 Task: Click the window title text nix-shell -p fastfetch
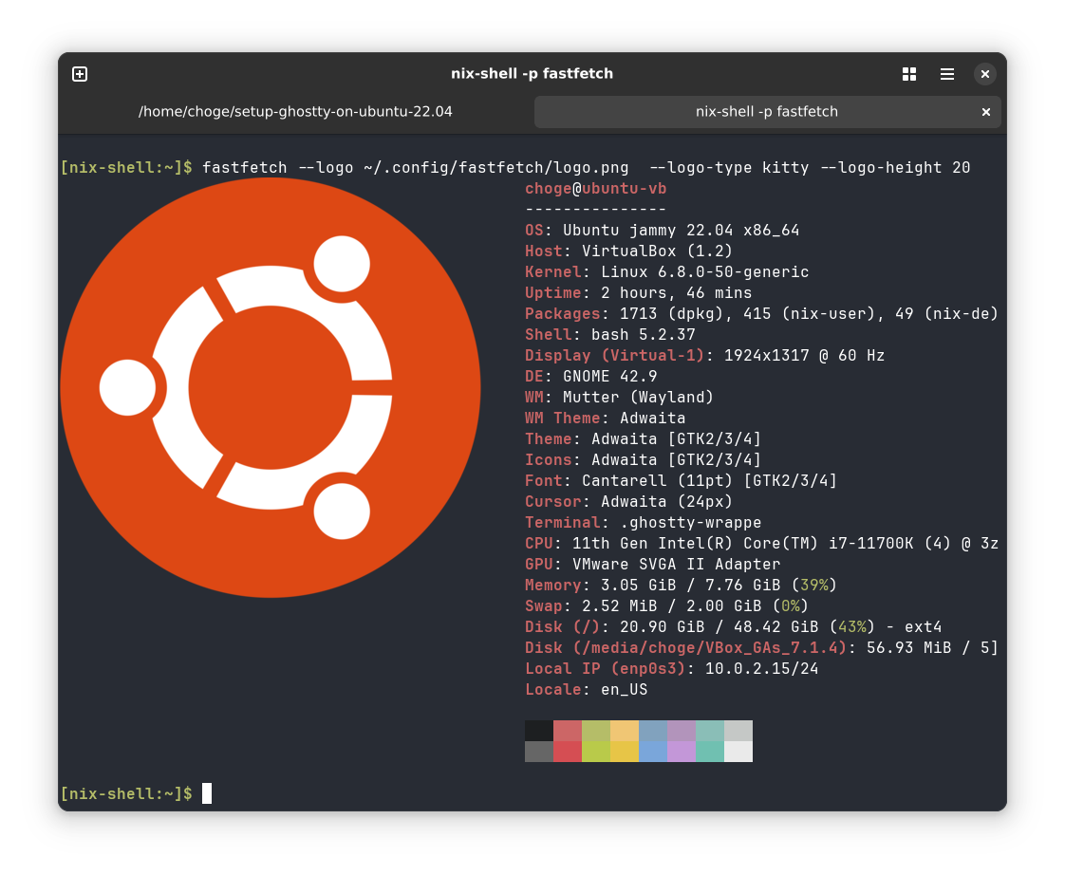(x=532, y=73)
